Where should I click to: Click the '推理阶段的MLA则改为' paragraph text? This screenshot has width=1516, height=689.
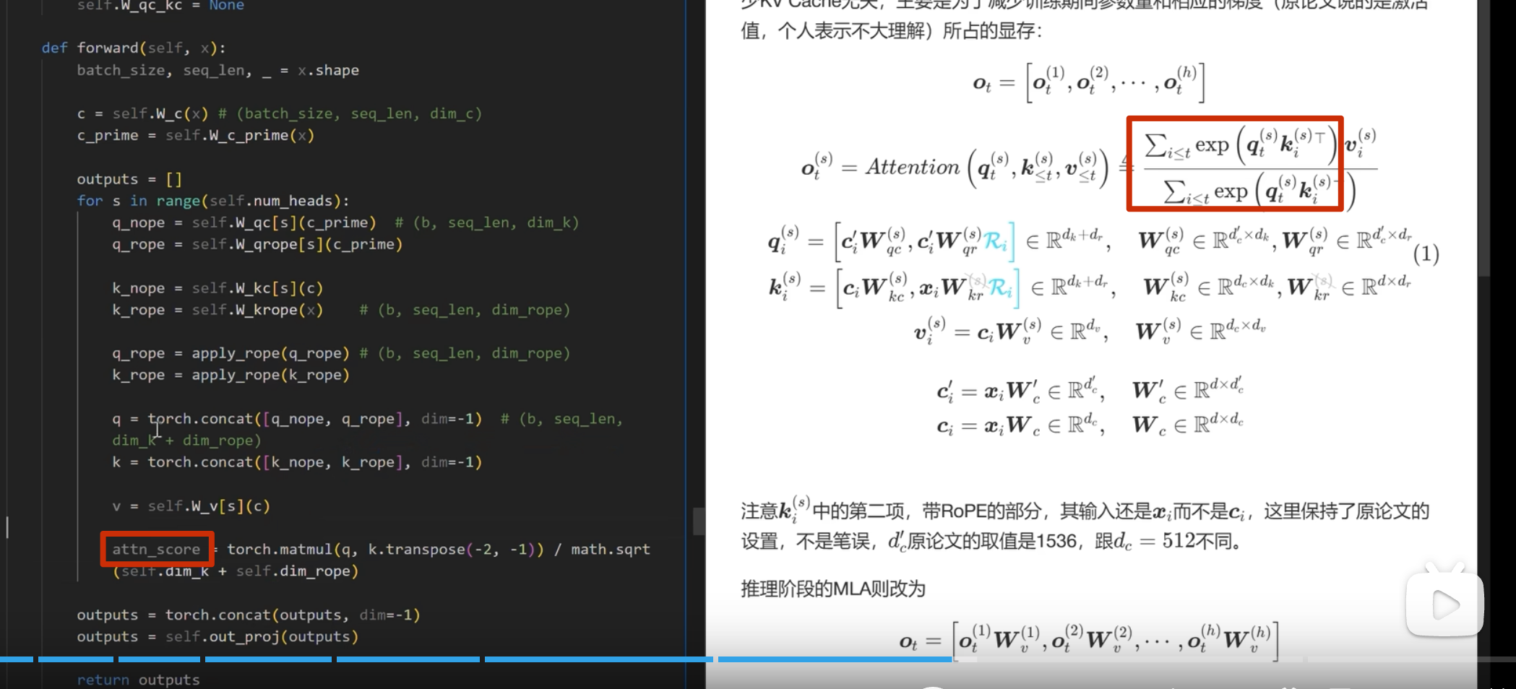(x=832, y=589)
